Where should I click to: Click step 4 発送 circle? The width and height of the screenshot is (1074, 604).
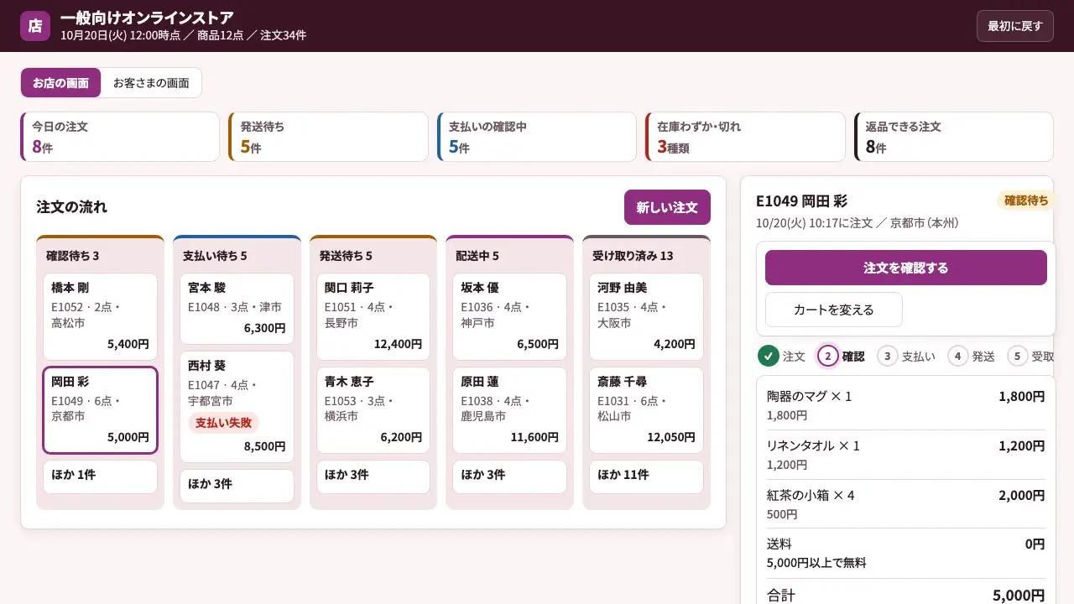click(957, 356)
